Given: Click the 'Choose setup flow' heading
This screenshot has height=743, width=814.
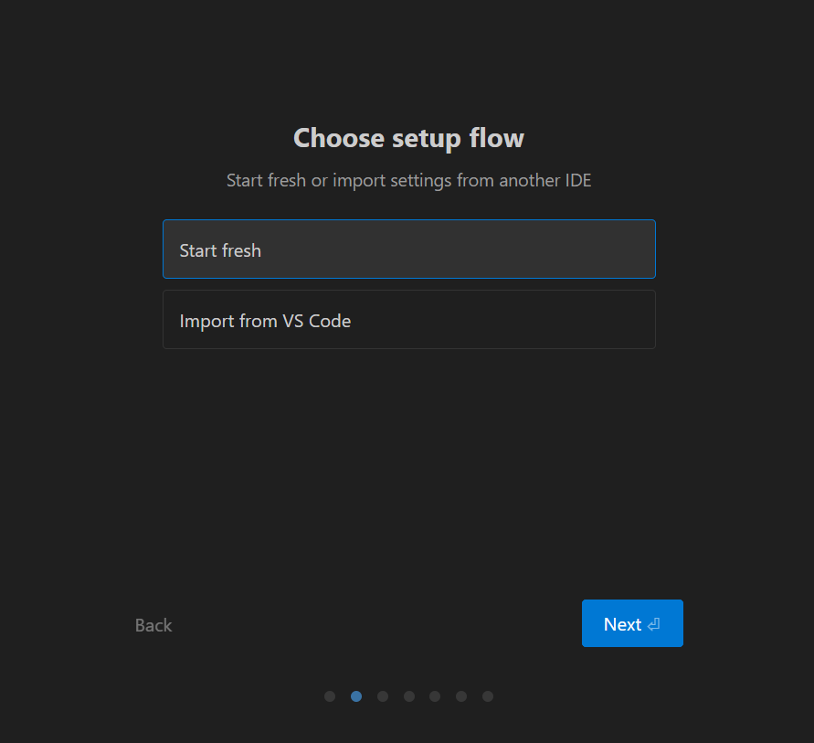Looking at the screenshot, I should tap(408, 138).
